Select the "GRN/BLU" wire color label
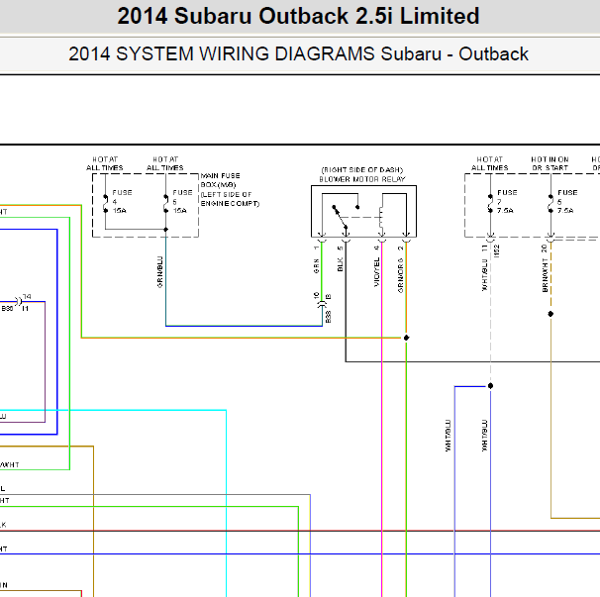600x597 pixels. coord(160,272)
